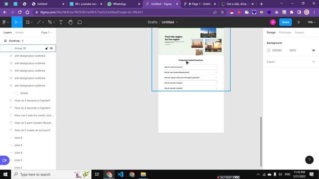The height and width of the screenshot is (179, 319).
Task: Click the E5E5E5 background color swatch
Action: point(269,50)
